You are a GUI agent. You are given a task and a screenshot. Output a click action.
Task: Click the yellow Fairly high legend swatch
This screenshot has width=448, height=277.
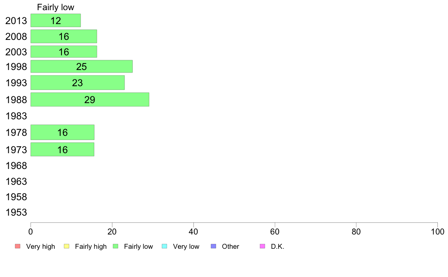(x=67, y=246)
